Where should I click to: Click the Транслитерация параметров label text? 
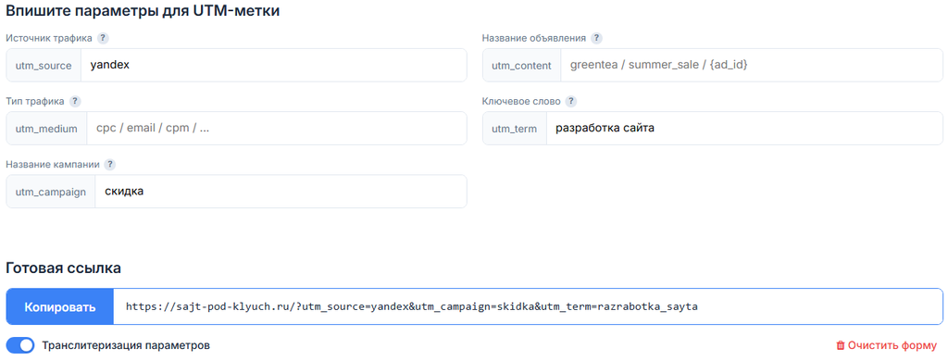pos(126,346)
